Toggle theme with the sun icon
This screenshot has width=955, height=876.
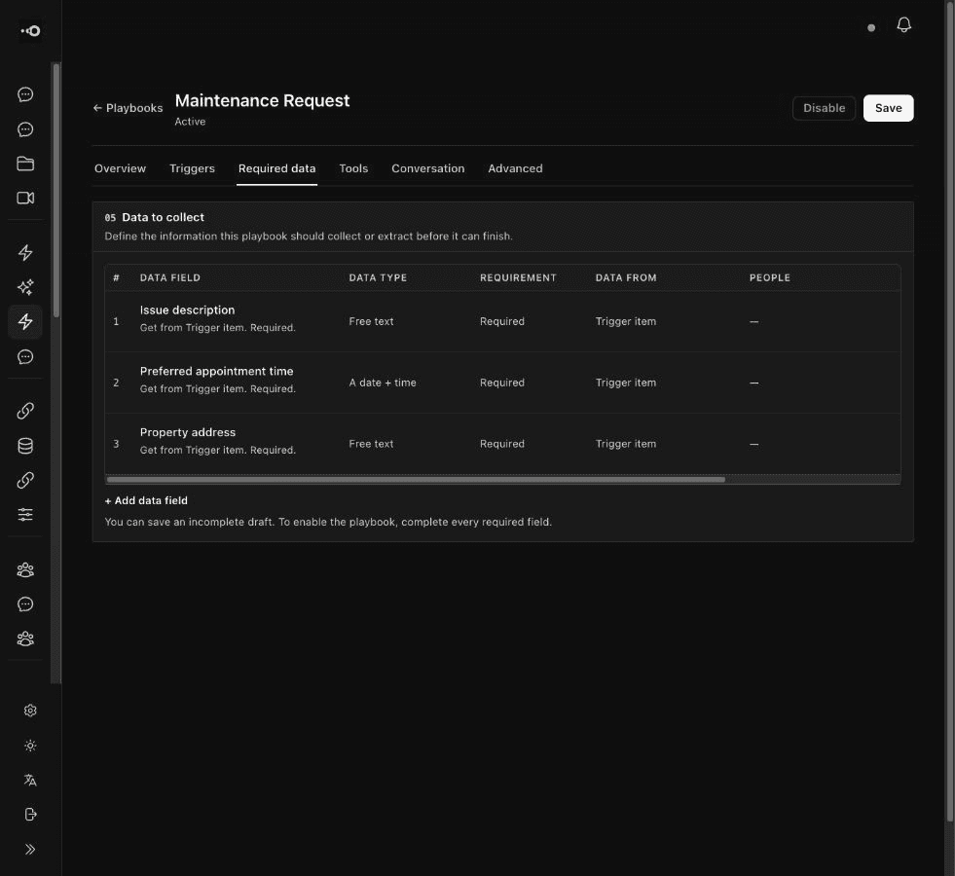point(30,746)
